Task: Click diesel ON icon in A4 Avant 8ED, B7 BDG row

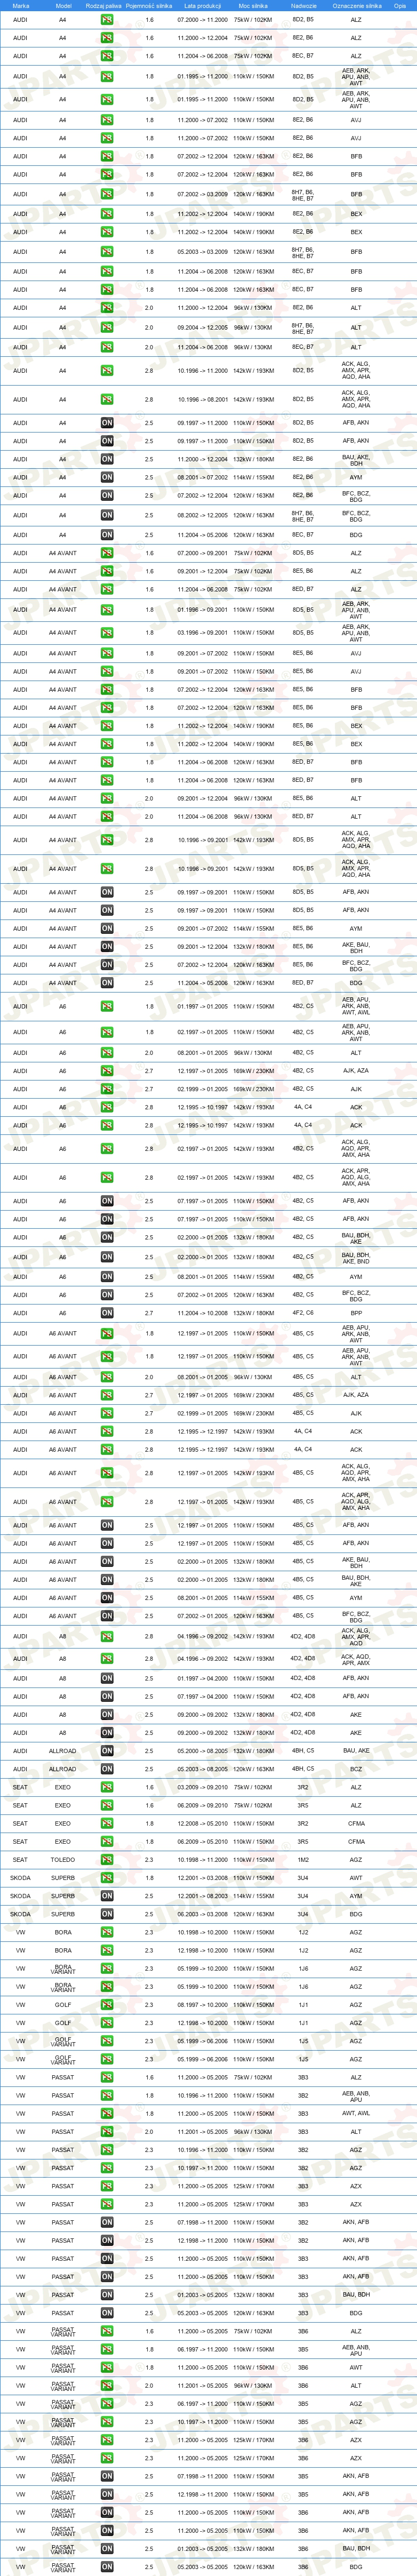Action: tap(107, 983)
